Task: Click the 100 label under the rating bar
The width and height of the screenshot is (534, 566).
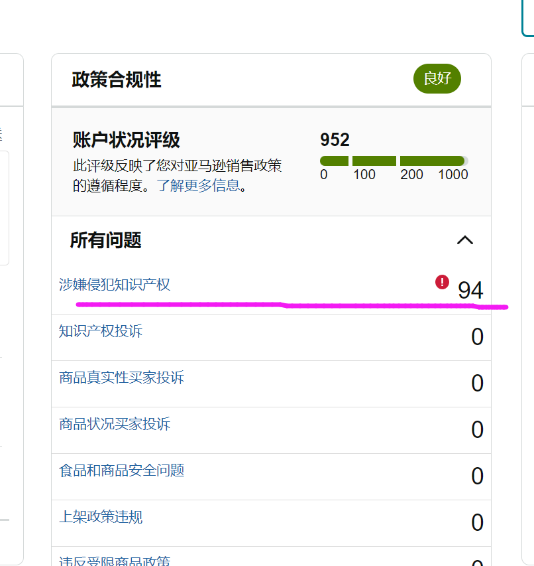Action: click(x=364, y=175)
